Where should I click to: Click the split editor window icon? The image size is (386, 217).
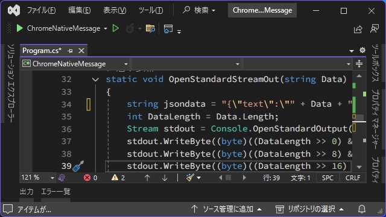tap(359, 64)
